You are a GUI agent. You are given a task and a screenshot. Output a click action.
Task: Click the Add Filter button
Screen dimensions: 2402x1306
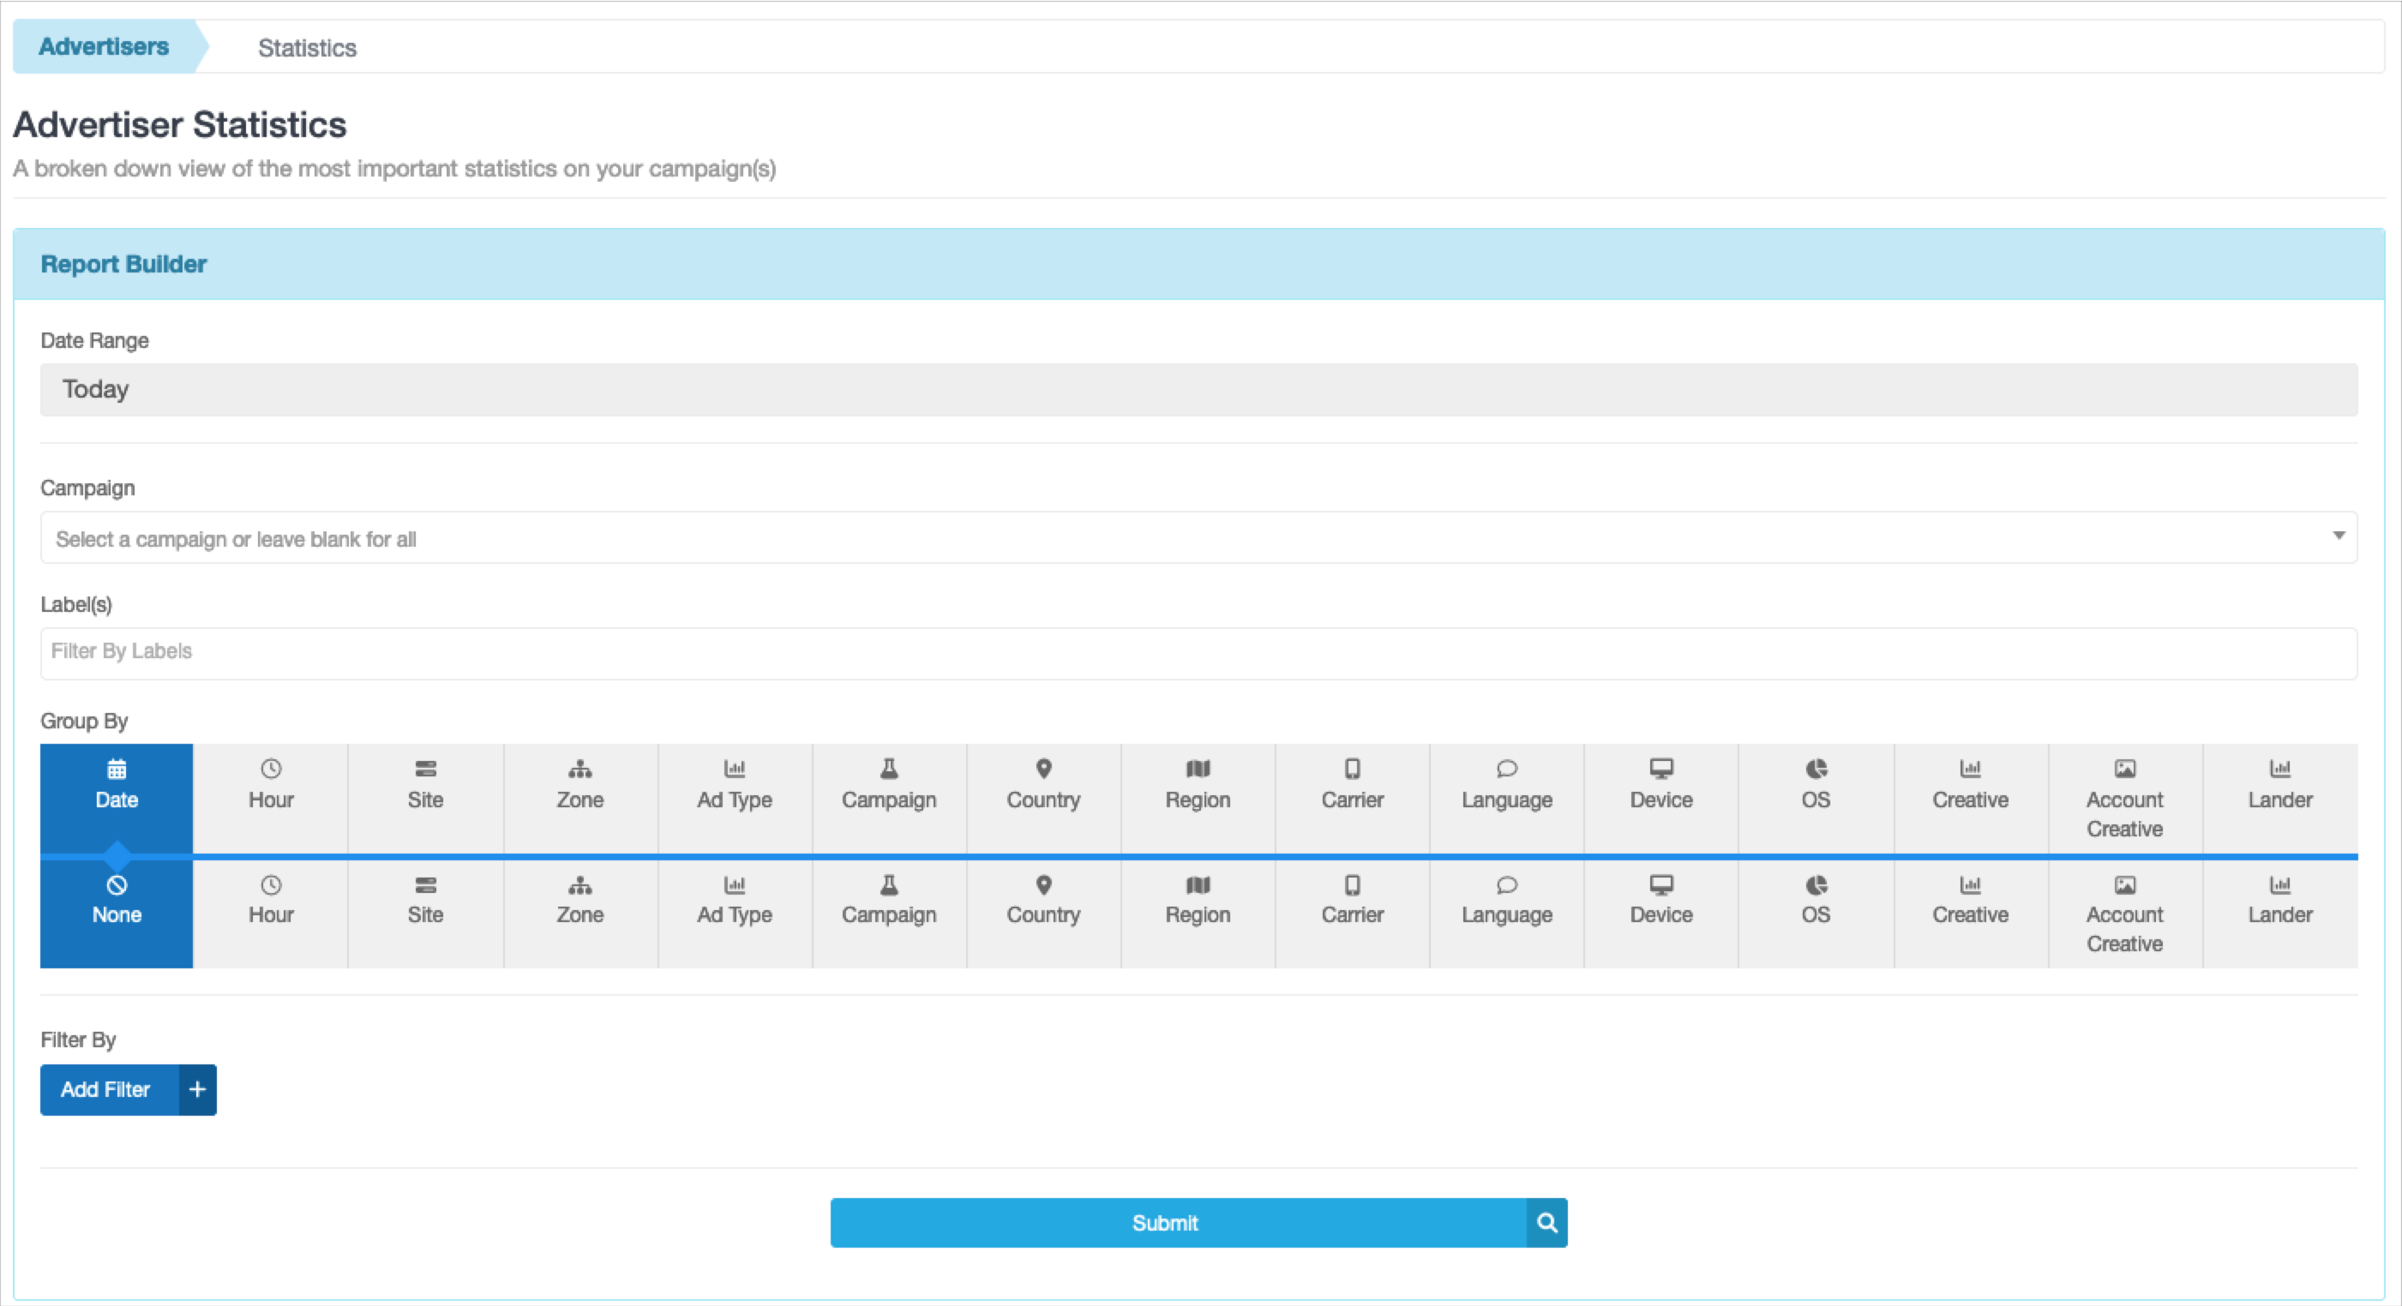[x=105, y=1089]
